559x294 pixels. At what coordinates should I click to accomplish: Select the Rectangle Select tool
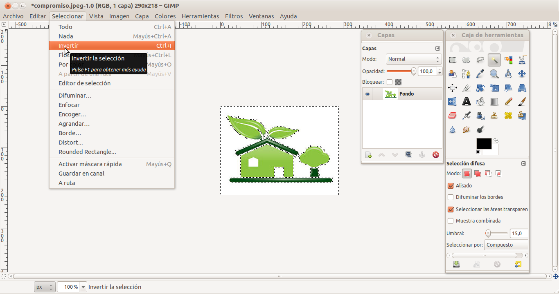click(x=453, y=60)
